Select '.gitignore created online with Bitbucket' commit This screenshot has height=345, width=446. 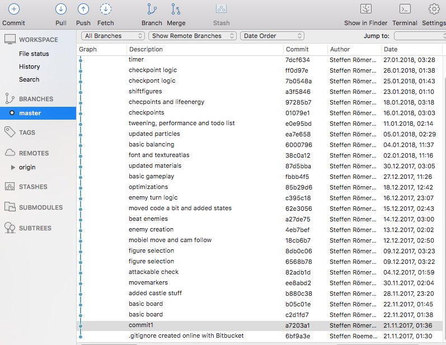coord(260,336)
